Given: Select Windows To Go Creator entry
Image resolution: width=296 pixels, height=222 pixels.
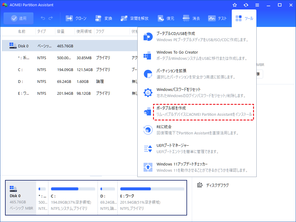Looking at the screenshot, I should click(x=197, y=55).
